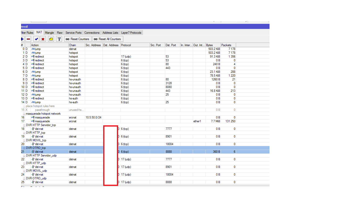
Task: Open the Mangle tab
Action: point(49,33)
